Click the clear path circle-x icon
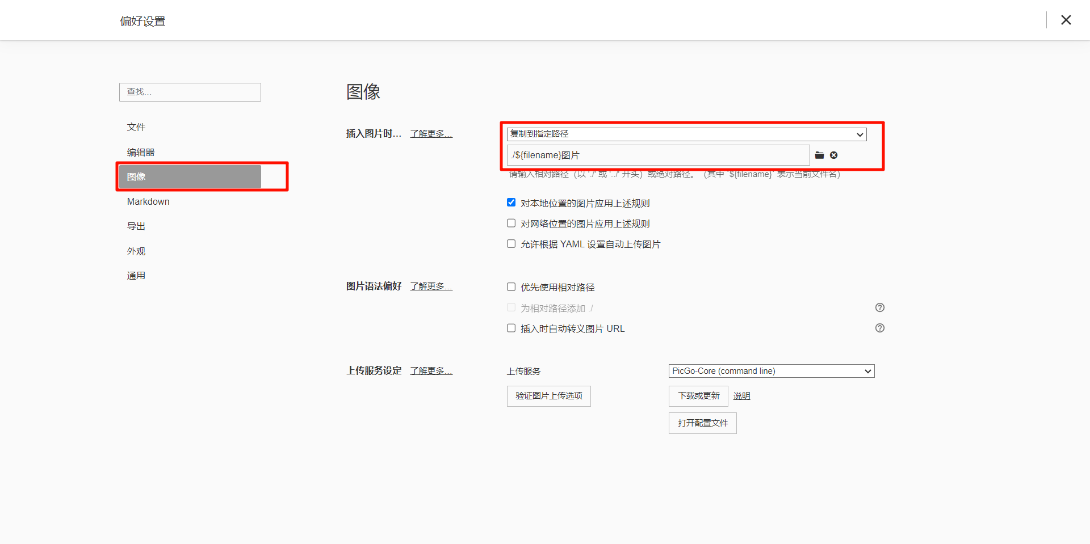Viewport: 1090px width, 544px height. tap(833, 155)
